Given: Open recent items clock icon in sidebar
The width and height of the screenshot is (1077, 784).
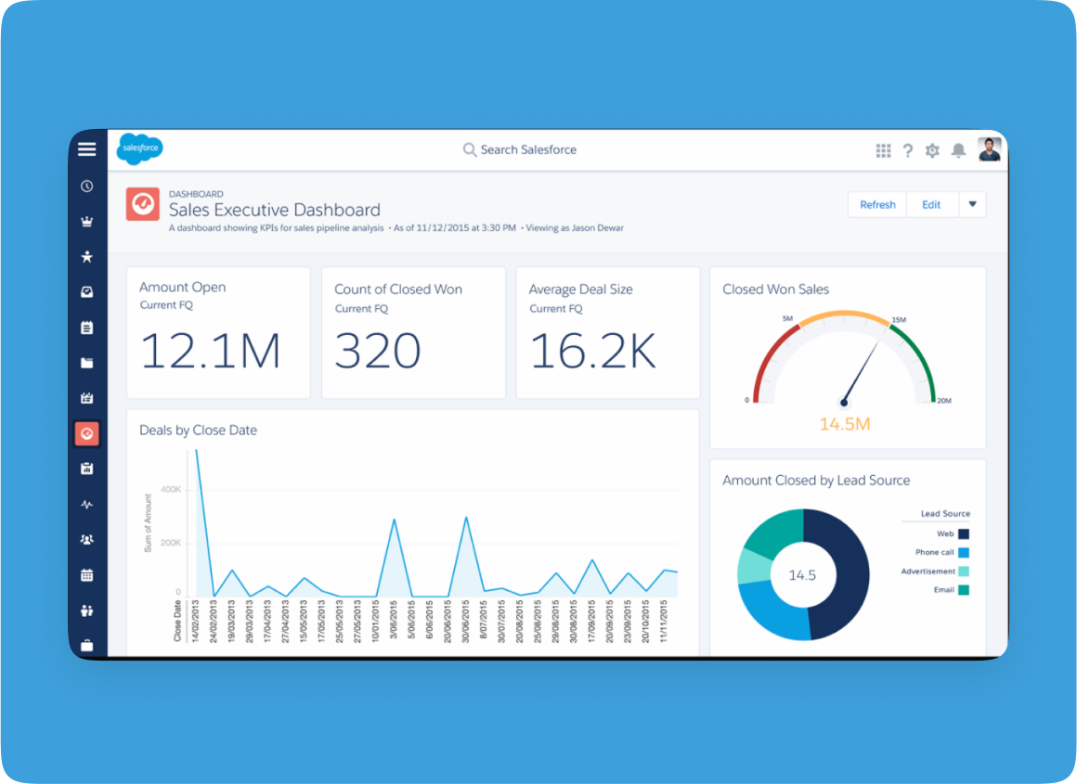Looking at the screenshot, I should click(x=87, y=186).
